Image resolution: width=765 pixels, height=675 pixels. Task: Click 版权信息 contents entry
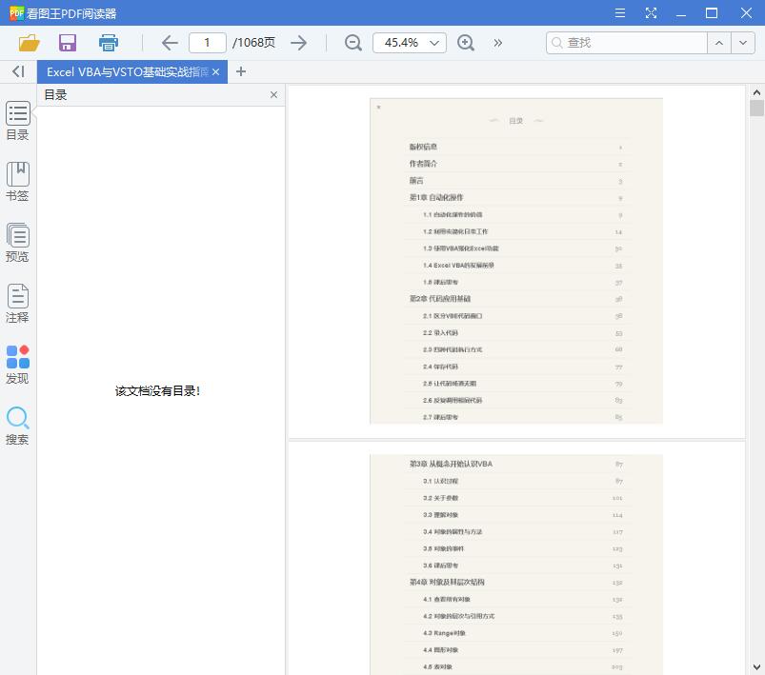pos(423,147)
